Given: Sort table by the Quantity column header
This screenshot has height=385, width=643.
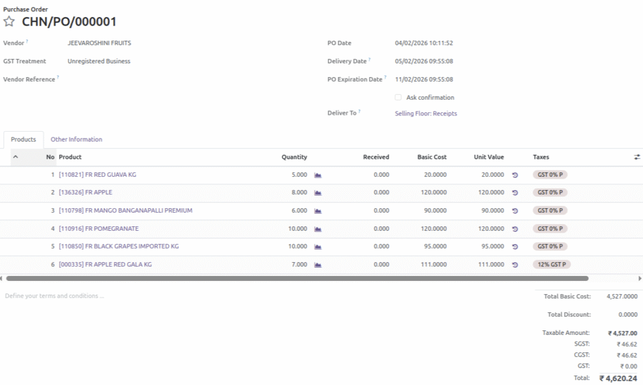Looking at the screenshot, I should tap(294, 157).
